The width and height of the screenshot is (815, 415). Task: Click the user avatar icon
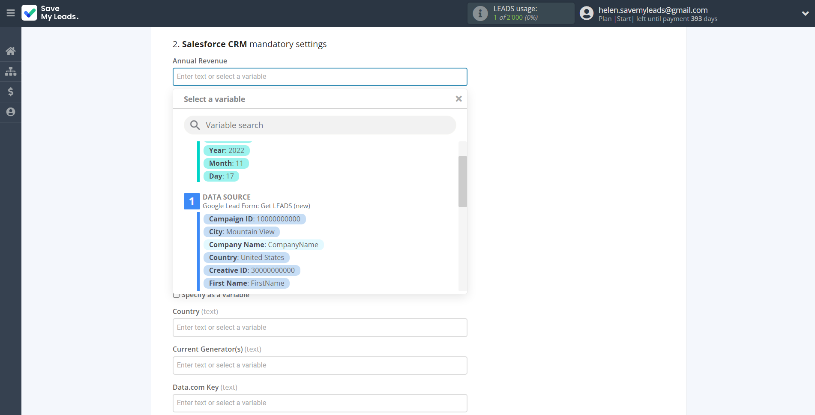pos(587,13)
